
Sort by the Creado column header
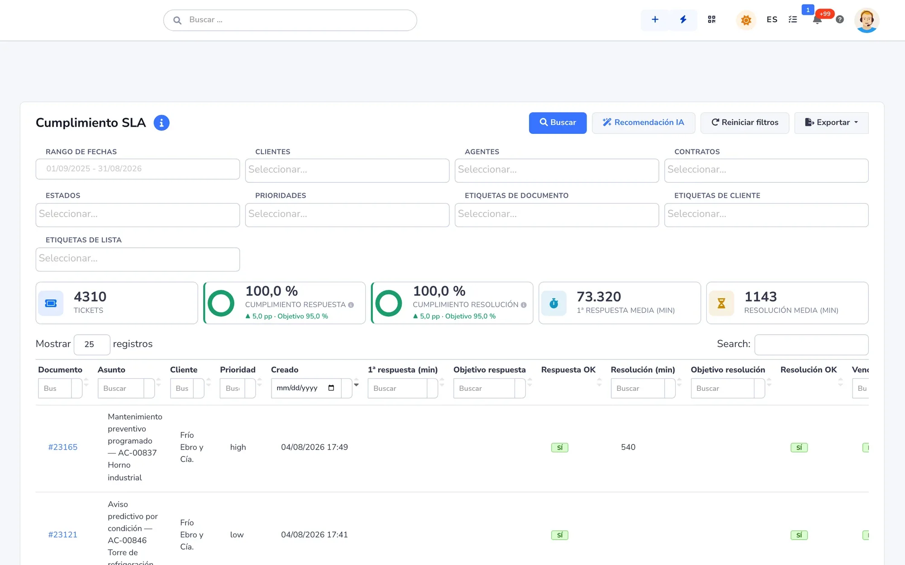pos(284,370)
